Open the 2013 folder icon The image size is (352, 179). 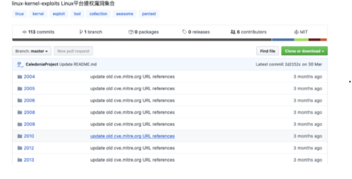[x=20, y=160]
